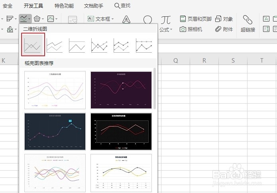277x193 pixels.
Task: Click the boxed letter A label control icon
Action: [266, 19]
